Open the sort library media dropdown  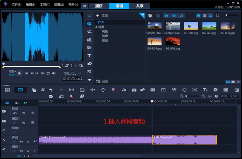(217, 16)
